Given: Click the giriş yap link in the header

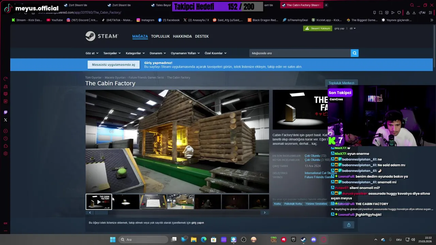Looking at the screenshot, I should point(339,28).
